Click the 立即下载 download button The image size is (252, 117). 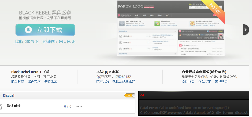click(x=45, y=30)
